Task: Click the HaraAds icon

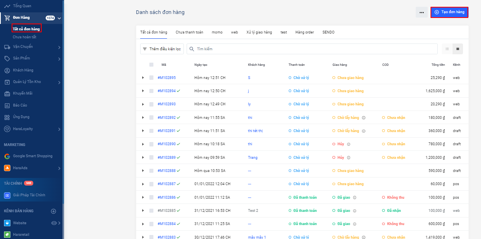Action: pos(7,168)
